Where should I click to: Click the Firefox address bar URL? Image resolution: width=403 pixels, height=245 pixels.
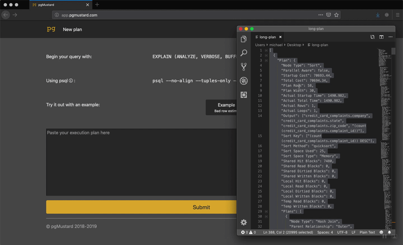coord(79,15)
